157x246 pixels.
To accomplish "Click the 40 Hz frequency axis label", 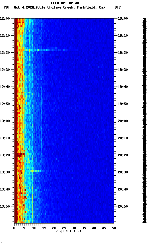I will pyautogui.click(x=94, y=228).
